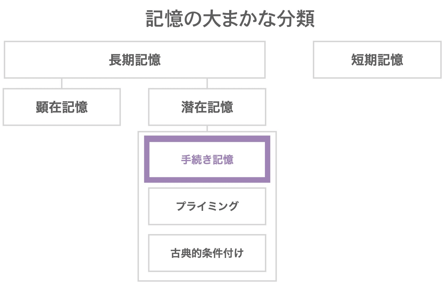This screenshot has height=287, width=445.
Task: Click the purple 手続き記憶 text label
Action: click(x=207, y=160)
